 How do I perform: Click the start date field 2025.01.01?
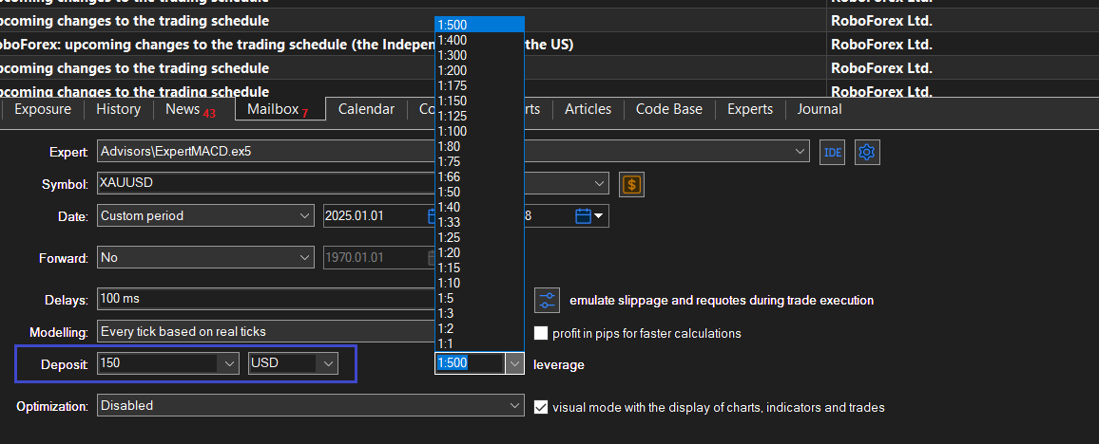pos(371,215)
